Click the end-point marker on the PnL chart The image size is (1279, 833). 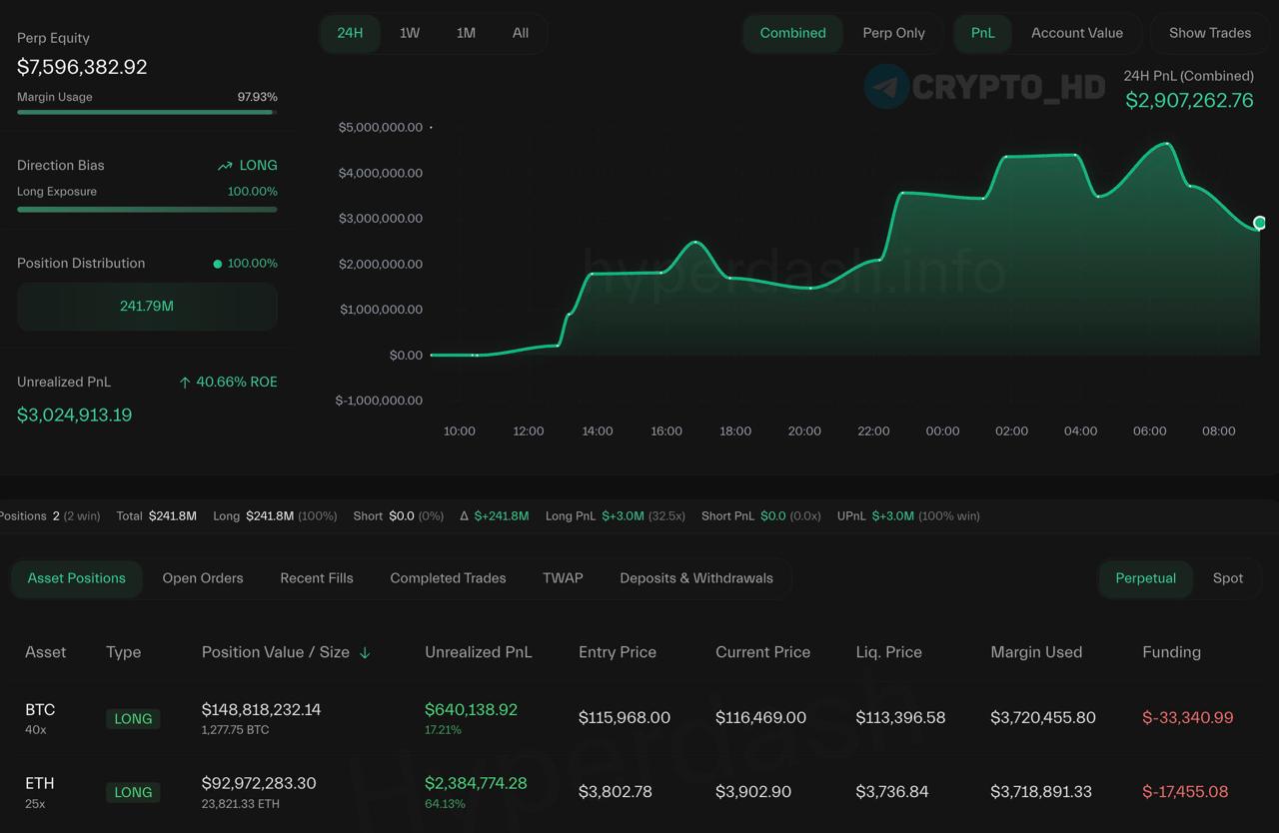(1259, 223)
